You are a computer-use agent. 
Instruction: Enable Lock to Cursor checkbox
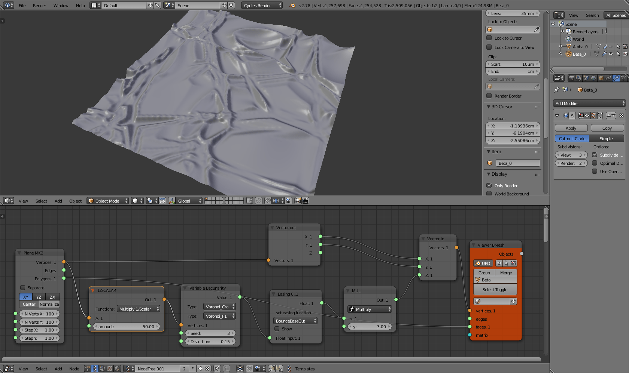click(489, 38)
